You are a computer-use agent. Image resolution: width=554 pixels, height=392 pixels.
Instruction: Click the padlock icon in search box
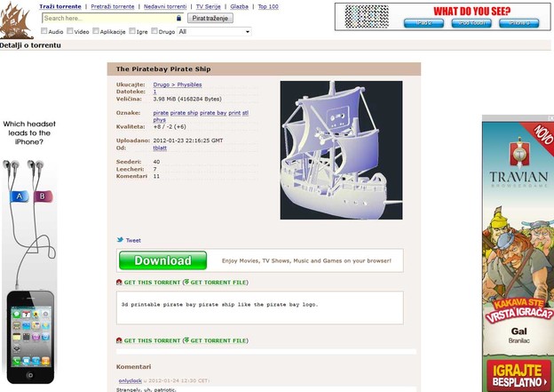[x=178, y=18]
